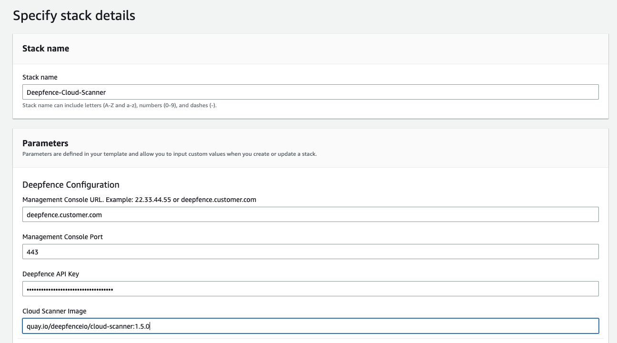Click the 'Stack name' field label

click(40, 77)
